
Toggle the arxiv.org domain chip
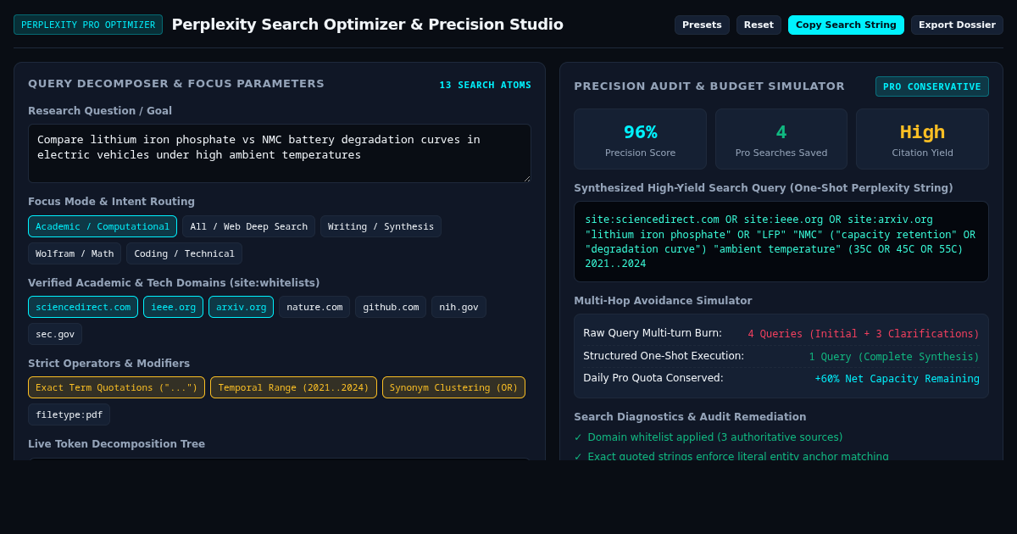(x=241, y=307)
